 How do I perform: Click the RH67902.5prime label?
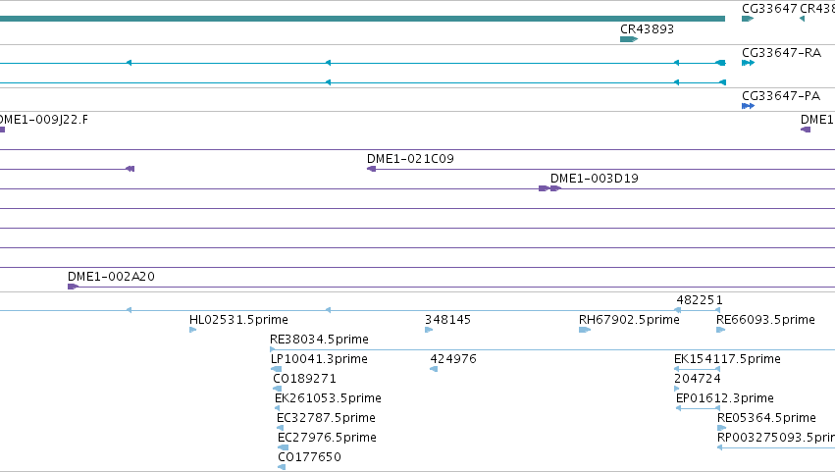629,320
